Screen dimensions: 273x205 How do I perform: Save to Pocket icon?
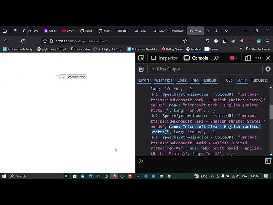tap(207, 41)
